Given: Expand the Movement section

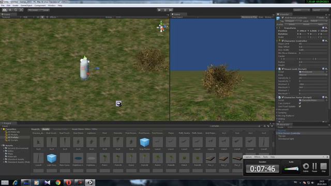Looking at the screenshot, I should point(277,110).
